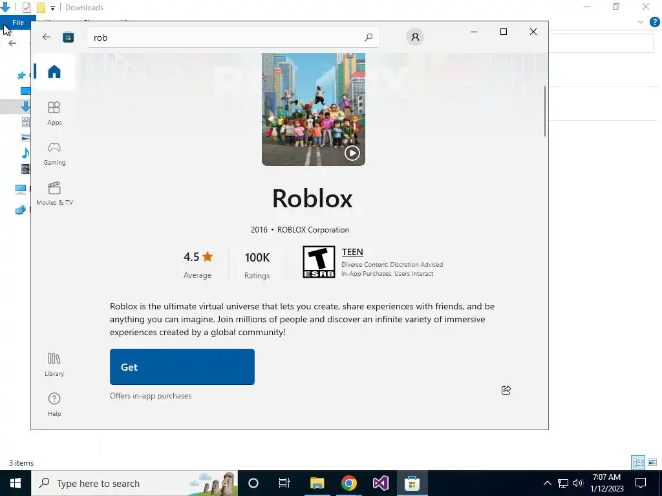Open Apps section in sidebar
This screenshot has height=496, width=662.
coord(54,113)
